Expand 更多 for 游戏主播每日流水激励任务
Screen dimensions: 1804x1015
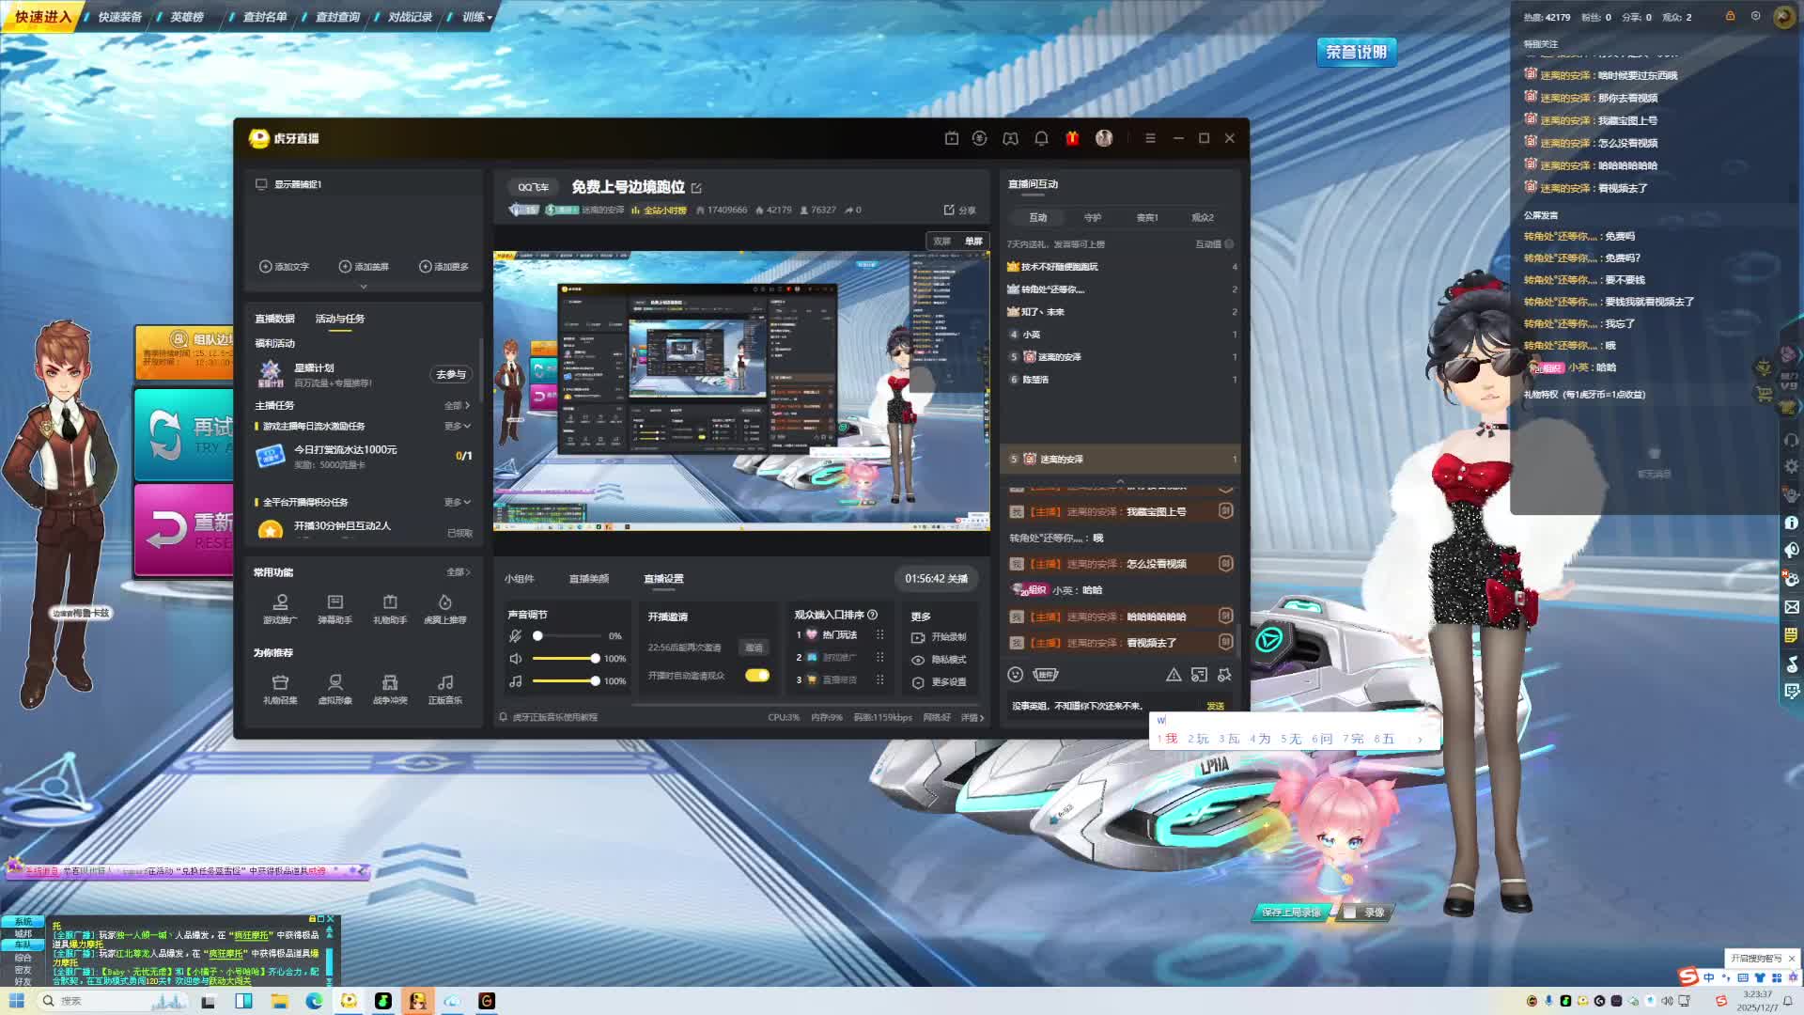coord(458,427)
